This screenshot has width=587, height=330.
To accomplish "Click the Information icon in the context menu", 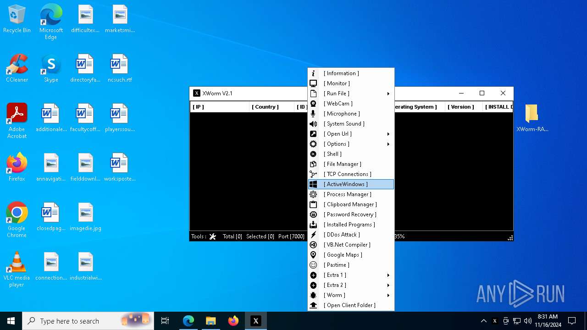I will (313, 73).
